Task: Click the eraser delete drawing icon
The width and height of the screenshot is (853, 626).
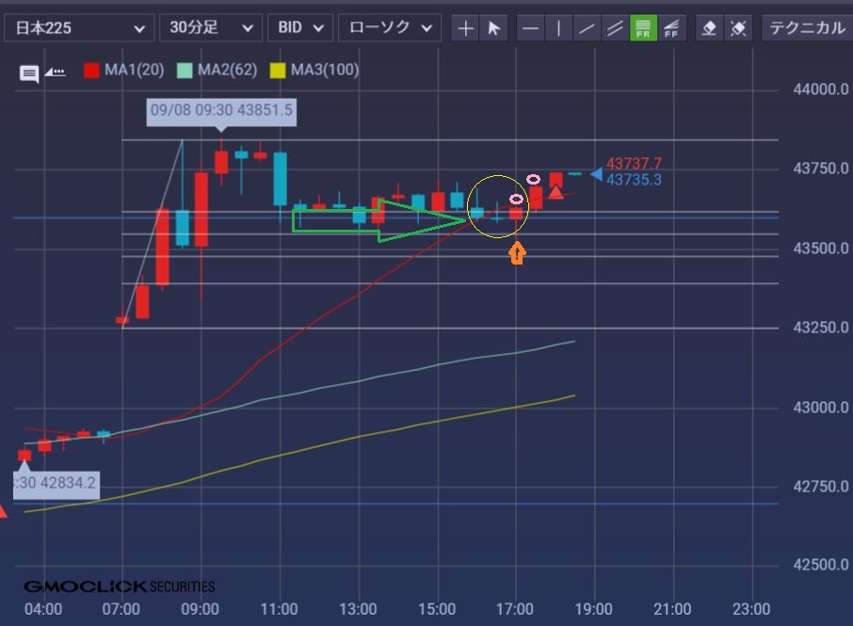Action: click(x=710, y=28)
